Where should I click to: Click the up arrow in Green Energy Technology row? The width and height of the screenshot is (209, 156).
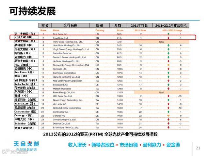[169, 100]
